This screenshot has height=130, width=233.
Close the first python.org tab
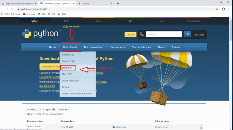[x=36, y=3]
